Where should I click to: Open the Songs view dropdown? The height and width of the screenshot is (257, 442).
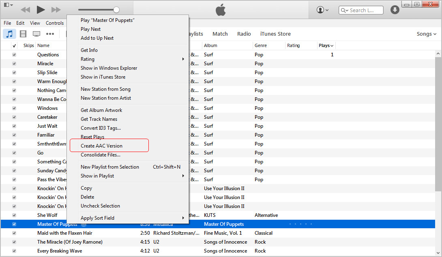(x=427, y=34)
